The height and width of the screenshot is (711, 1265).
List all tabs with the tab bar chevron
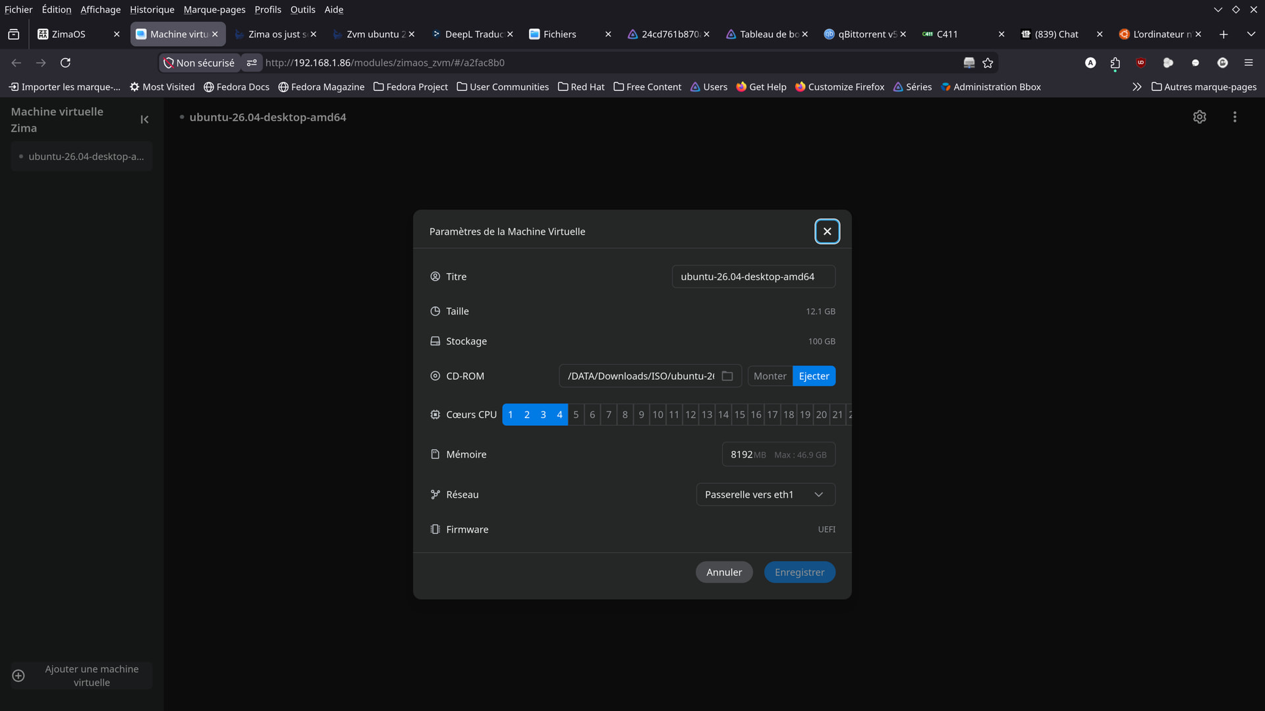click(x=1251, y=34)
